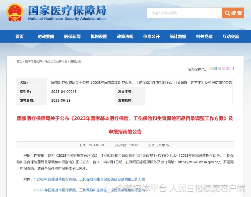The width and height of the screenshot is (251, 197).
Task: Select 机关党建 in the navigation bar
Action: [x=204, y=36]
